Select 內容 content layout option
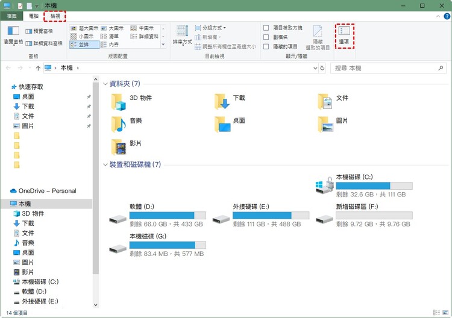Screen dimensions: 452x318 (x=110, y=45)
